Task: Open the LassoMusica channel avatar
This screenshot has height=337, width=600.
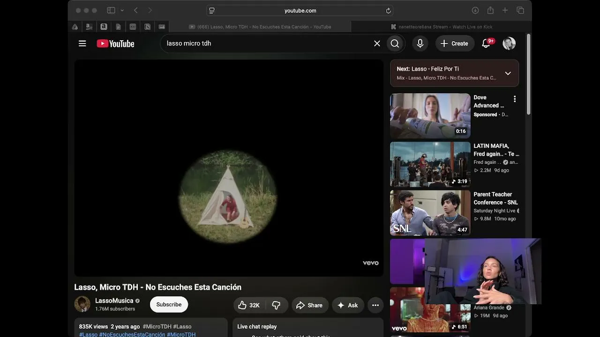Action: tap(82, 304)
